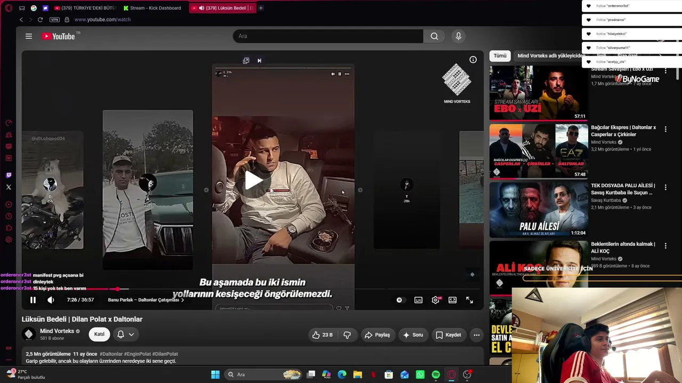
Task: Open chapter 'Banu Parlak – Daltonlar Çatışması'
Action: click(146, 300)
